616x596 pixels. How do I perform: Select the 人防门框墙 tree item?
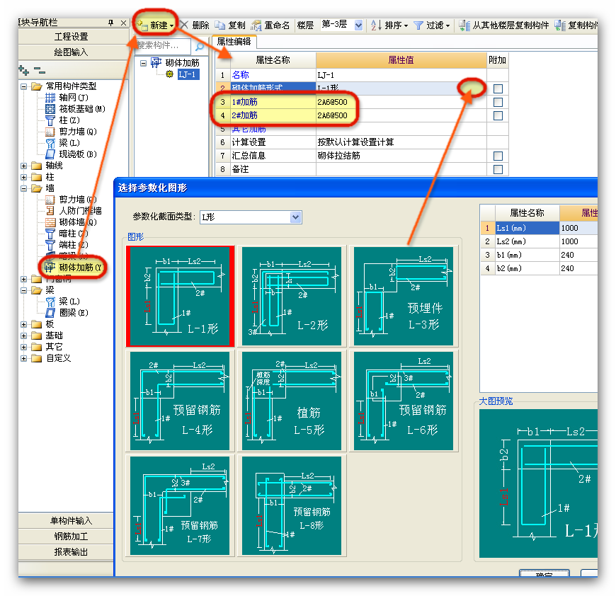[x=74, y=211]
